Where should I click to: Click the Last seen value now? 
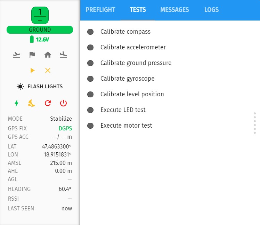(67, 209)
